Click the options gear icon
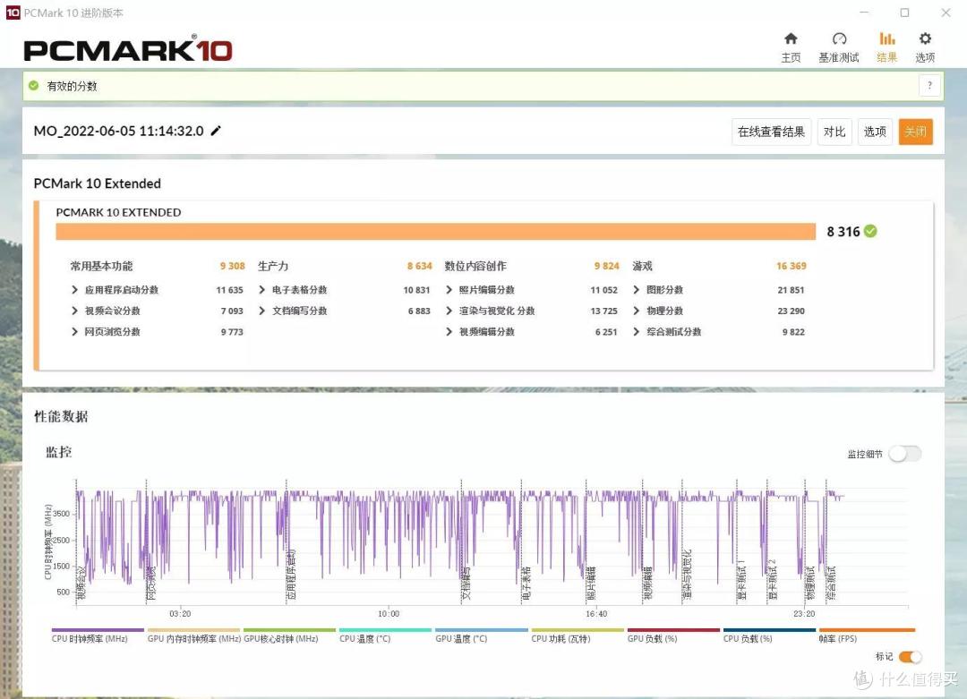 [x=925, y=38]
